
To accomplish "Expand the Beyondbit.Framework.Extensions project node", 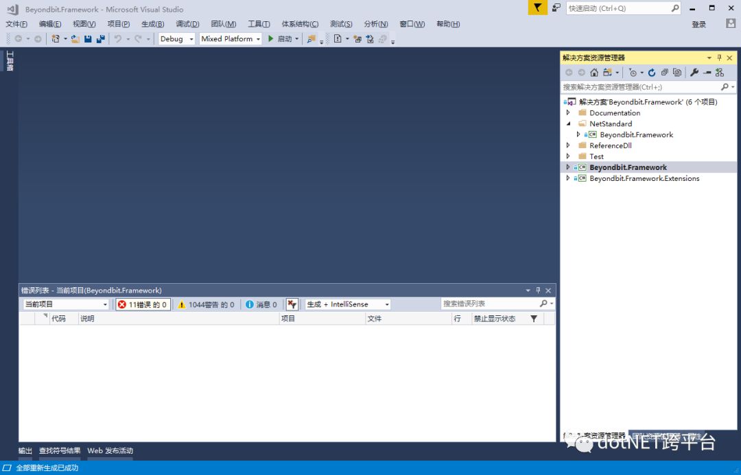I will (569, 178).
